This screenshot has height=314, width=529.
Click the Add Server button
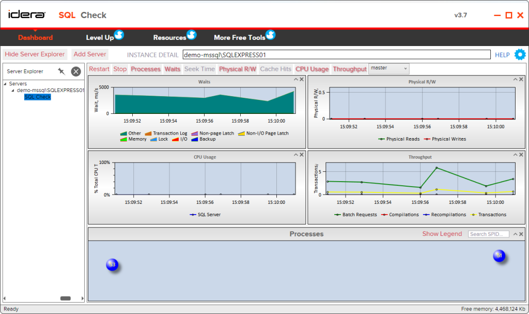click(x=90, y=54)
